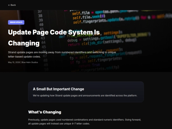Click the subtitle starting 'Strand update pages are moving'

tap(62, 54)
